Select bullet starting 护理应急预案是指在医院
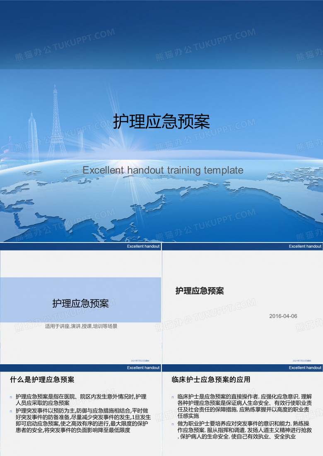 pos(81,400)
